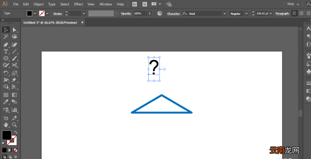Enable Draw Inside mode
This screenshot has width=311, height=159.
point(16,157)
